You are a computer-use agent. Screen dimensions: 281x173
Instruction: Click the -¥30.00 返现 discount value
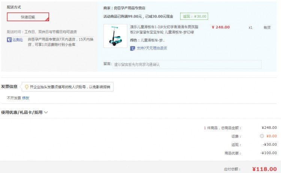(270, 145)
